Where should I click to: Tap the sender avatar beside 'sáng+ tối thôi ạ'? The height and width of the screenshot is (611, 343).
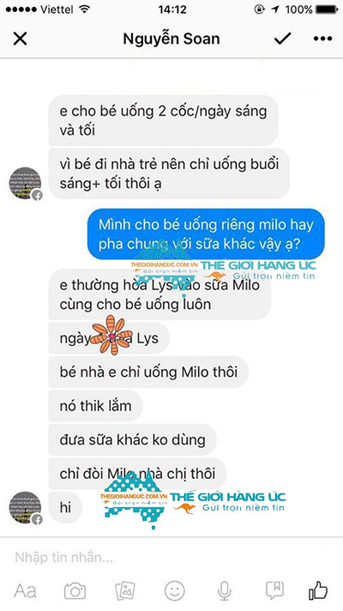coord(26,183)
